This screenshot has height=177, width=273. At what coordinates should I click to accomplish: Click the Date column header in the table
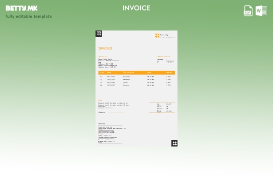point(109,73)
